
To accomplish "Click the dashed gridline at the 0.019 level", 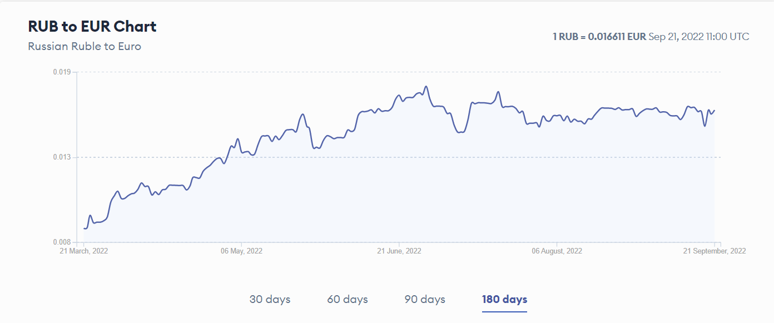I will click(x=389, y=72).
